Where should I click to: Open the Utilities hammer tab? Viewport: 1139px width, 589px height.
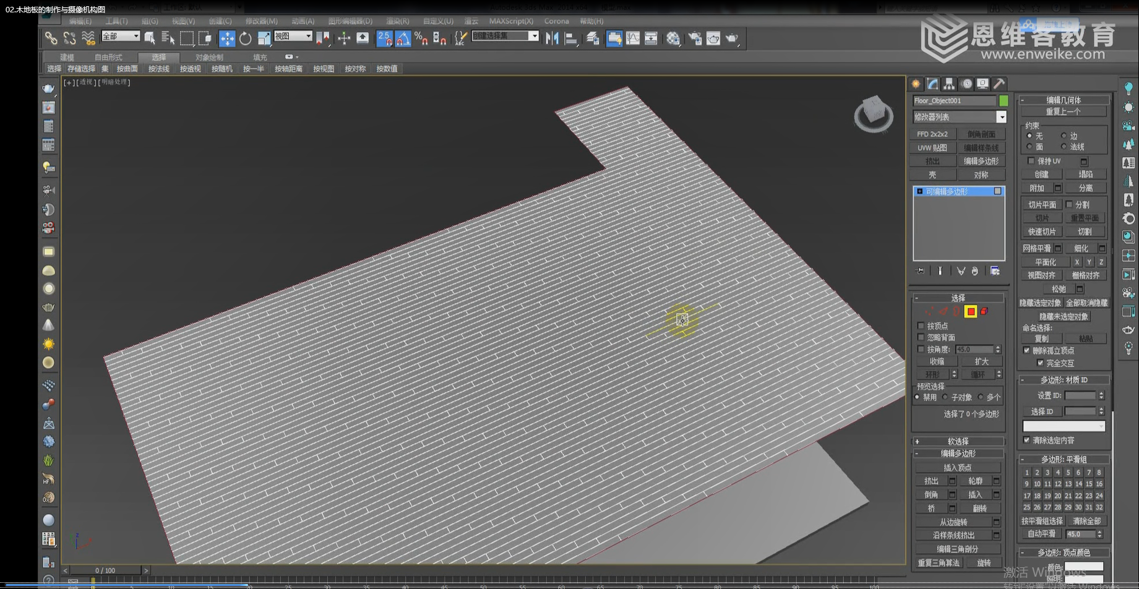[x=999, y=84]
